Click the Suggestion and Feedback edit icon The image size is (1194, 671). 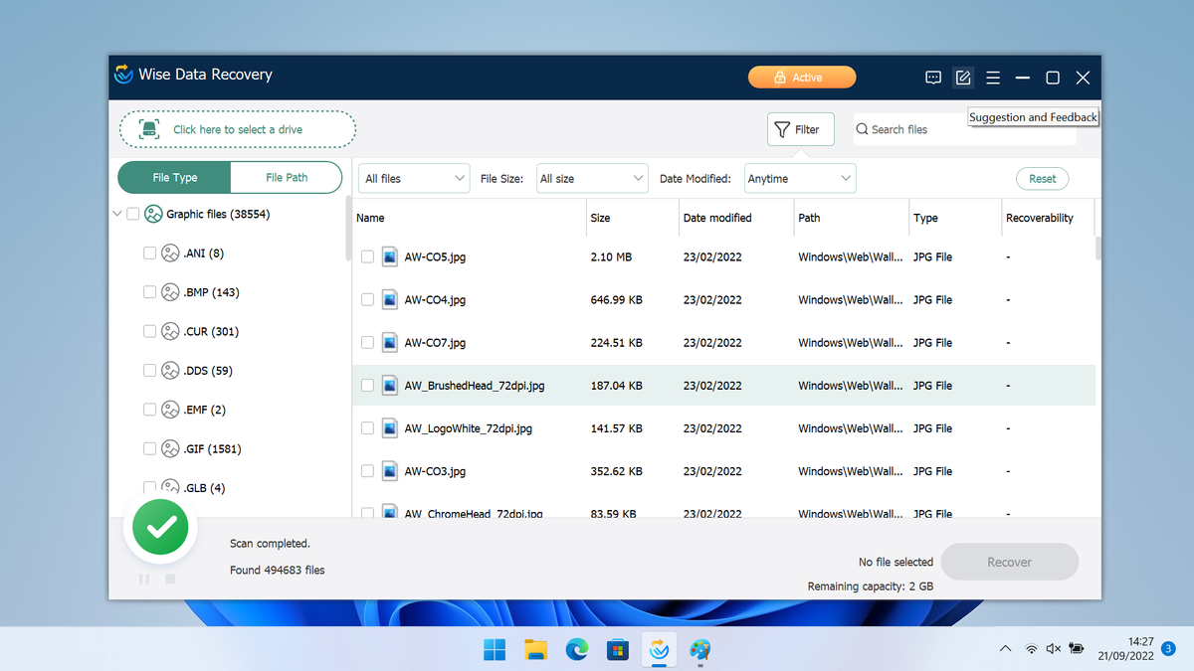point(962,77)
